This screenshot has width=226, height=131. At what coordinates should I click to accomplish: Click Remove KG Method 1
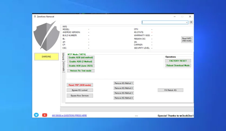(124, 83)
